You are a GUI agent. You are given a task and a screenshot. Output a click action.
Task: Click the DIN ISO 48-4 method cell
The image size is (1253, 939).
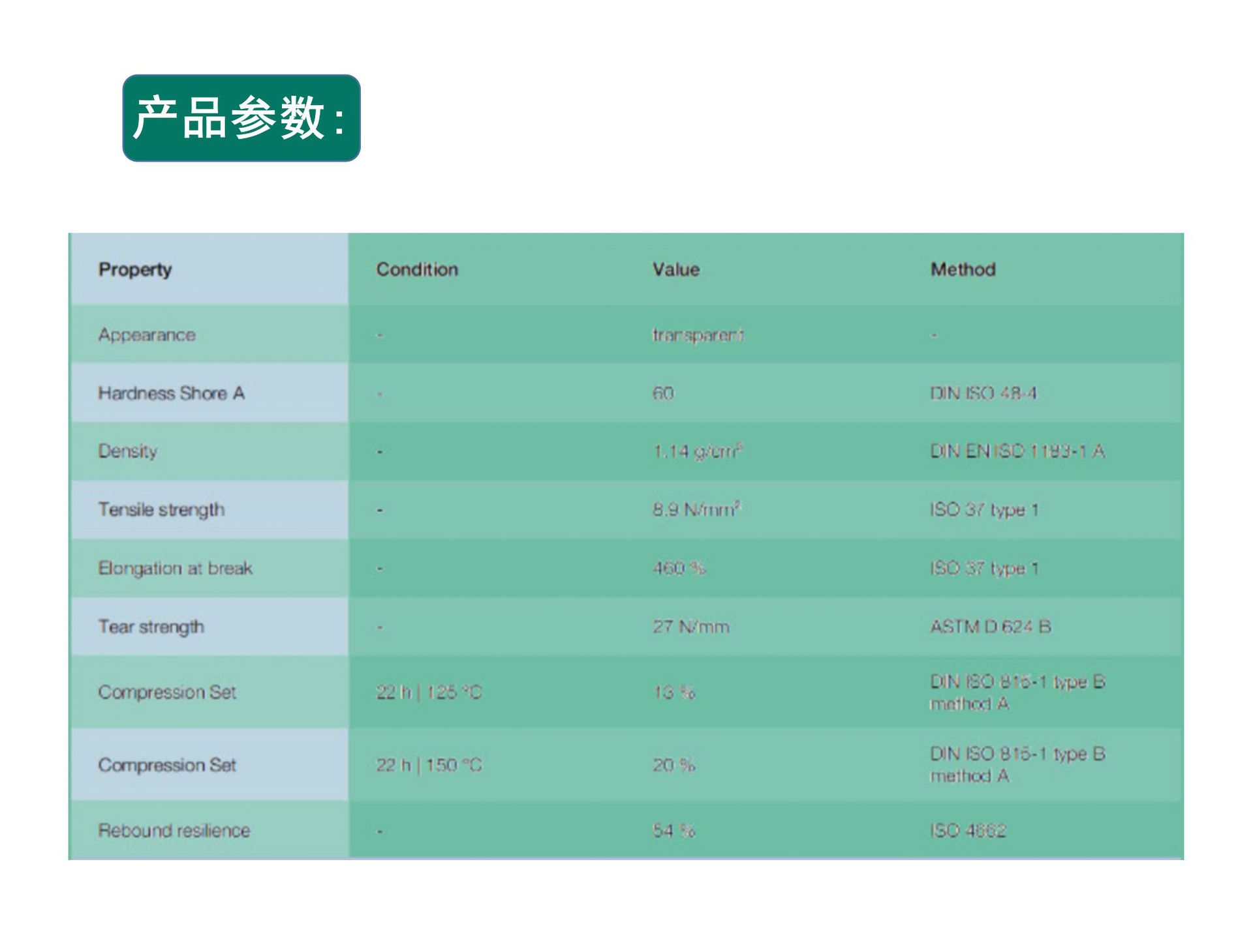(983, 393)
